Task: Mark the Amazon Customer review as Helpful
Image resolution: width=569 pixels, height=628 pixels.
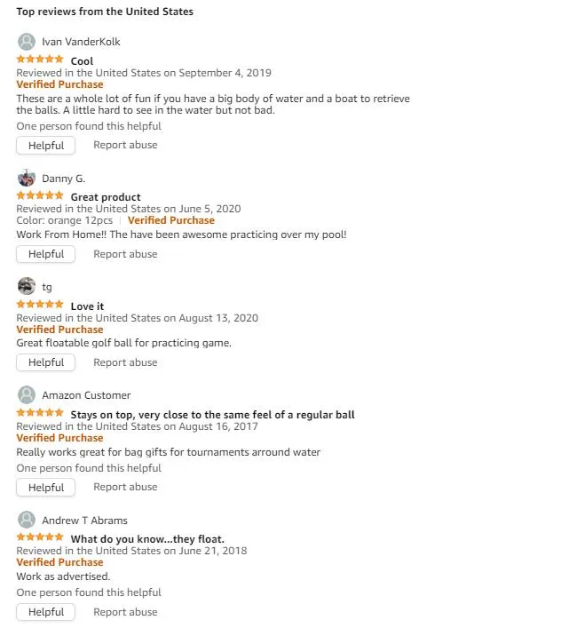Action: tap(45, 488)
